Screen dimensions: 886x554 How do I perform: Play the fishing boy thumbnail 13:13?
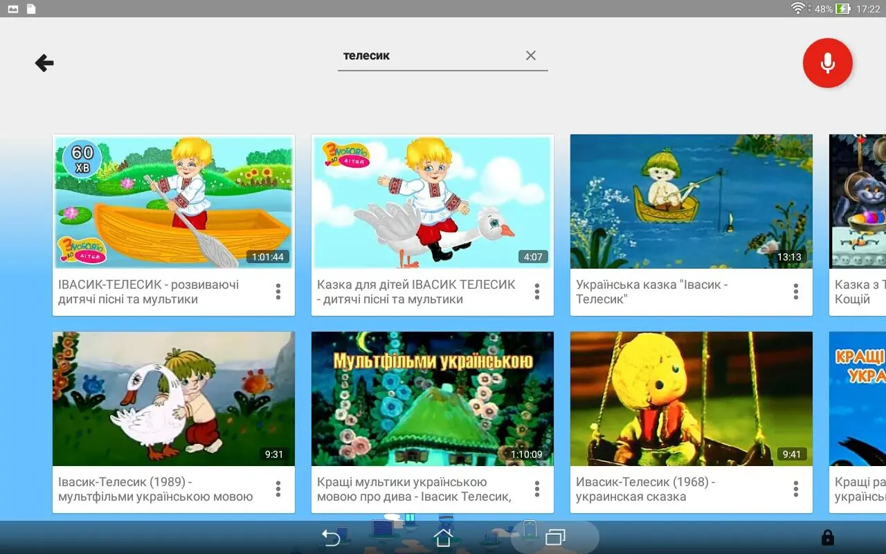(x=691, y=202)
